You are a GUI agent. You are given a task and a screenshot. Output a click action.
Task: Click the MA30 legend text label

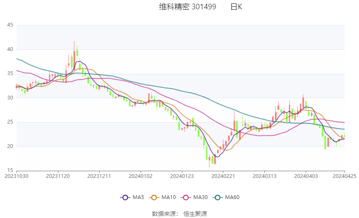(200, 197)
